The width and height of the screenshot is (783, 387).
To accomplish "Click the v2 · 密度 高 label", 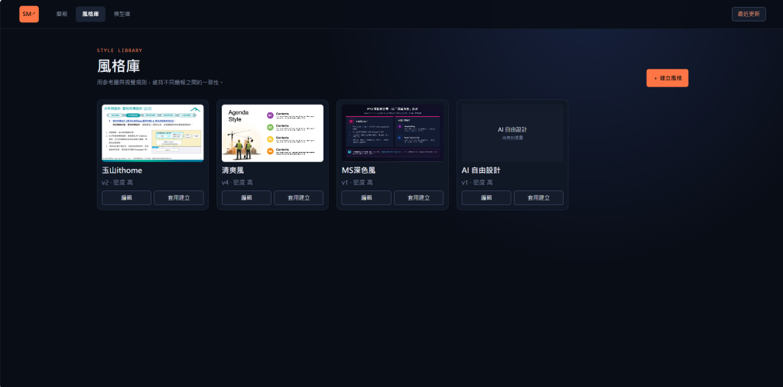I will click(117, 183).
